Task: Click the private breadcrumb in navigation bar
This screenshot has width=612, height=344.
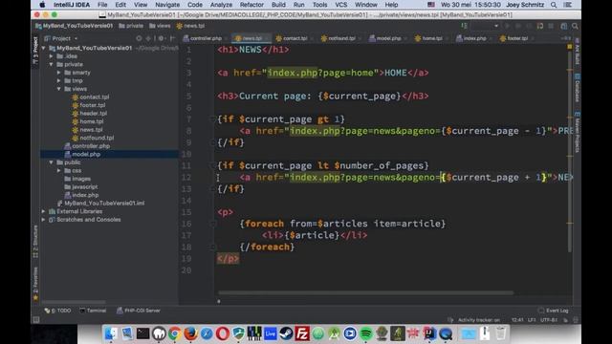Action: (131, 26)
